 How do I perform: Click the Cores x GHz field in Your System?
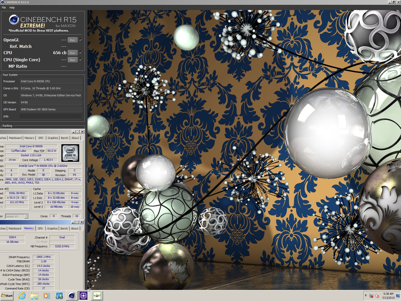[51, 88]
